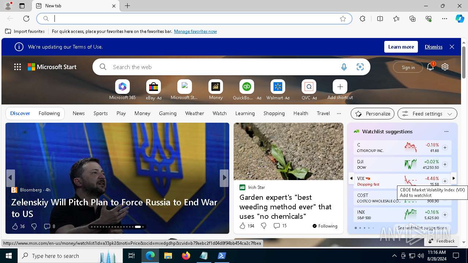Open Weather category
The width and height of the screenshot is (468, 263).
point(195,113)
